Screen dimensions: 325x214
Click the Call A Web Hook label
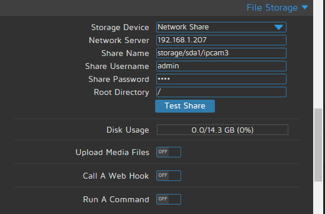tap(116, 176)
